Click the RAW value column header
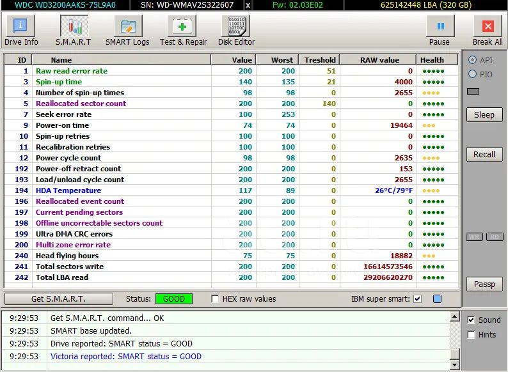 tap(377, 60)
